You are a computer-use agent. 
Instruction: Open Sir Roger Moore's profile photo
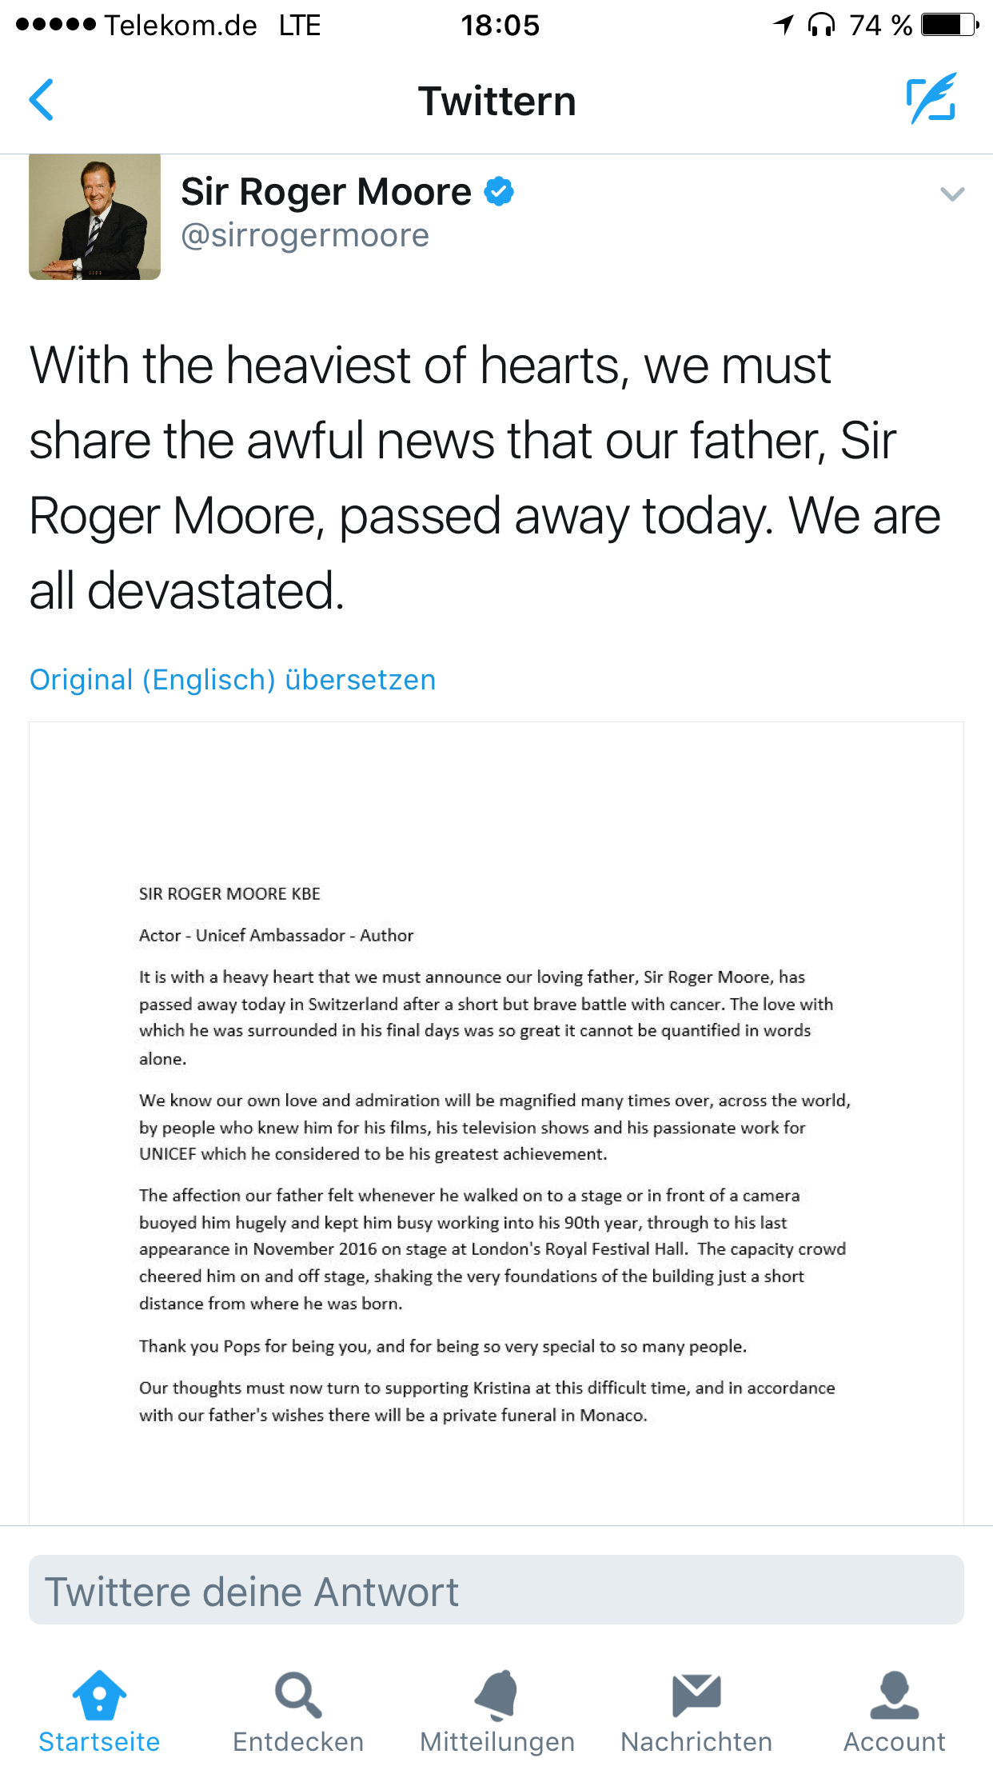pos(95,217)
